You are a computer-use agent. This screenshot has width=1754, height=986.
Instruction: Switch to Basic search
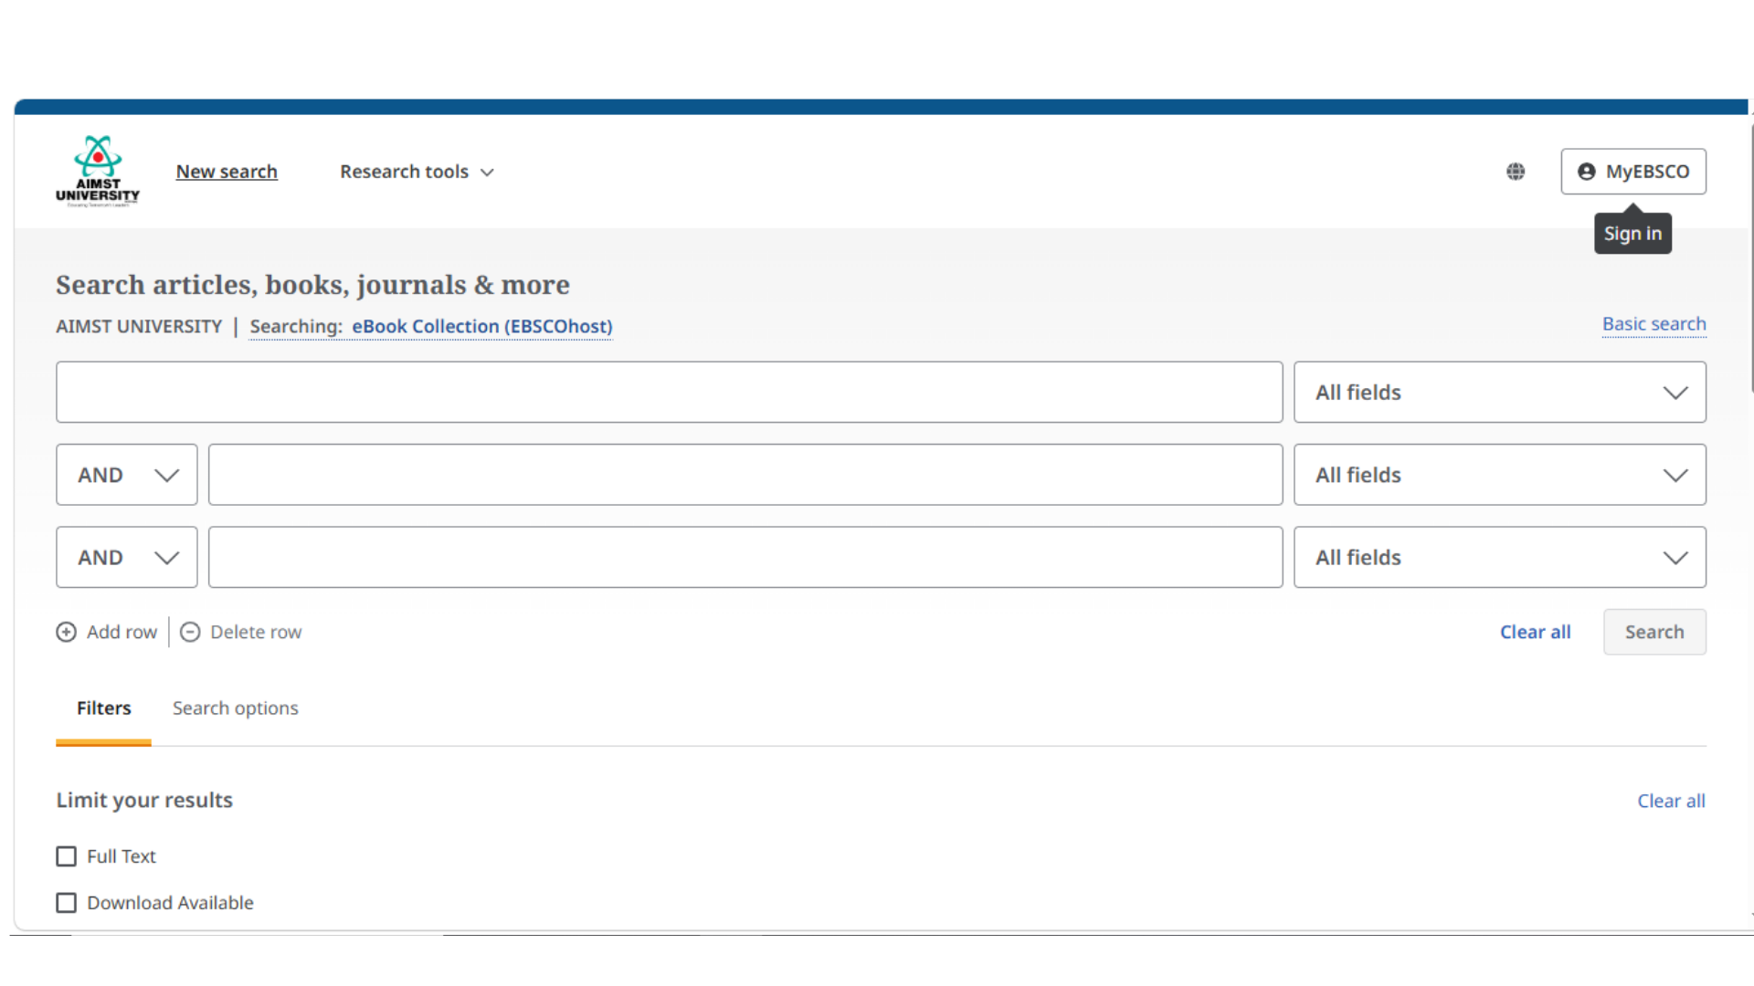1654,324
